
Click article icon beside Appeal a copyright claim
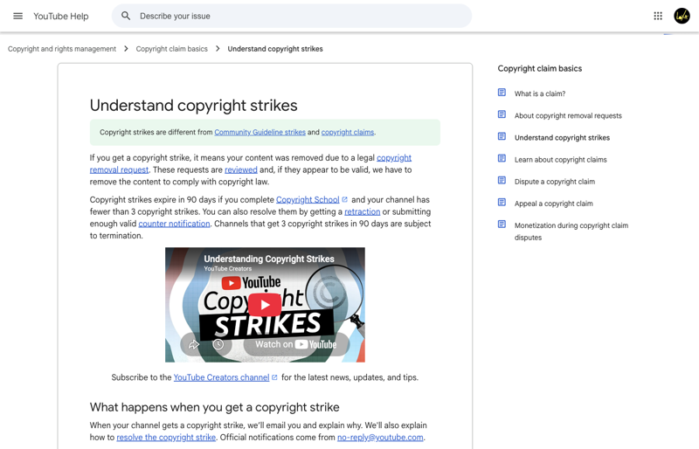coord(502,203)
